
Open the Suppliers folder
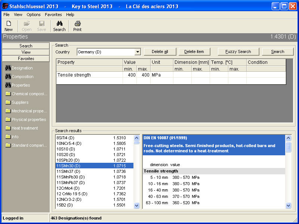[17, 102]
